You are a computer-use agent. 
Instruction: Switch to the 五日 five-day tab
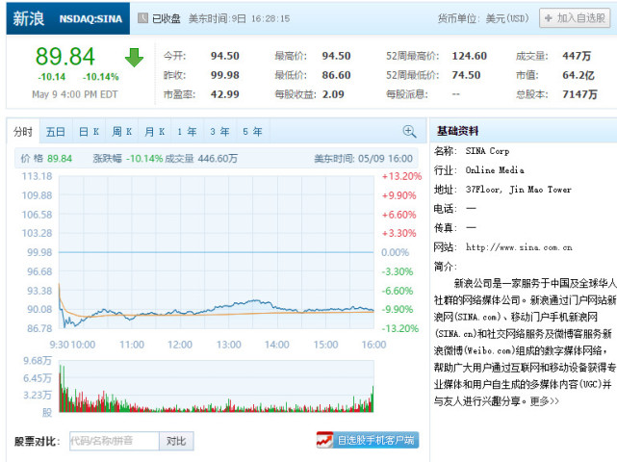point(56,132)
